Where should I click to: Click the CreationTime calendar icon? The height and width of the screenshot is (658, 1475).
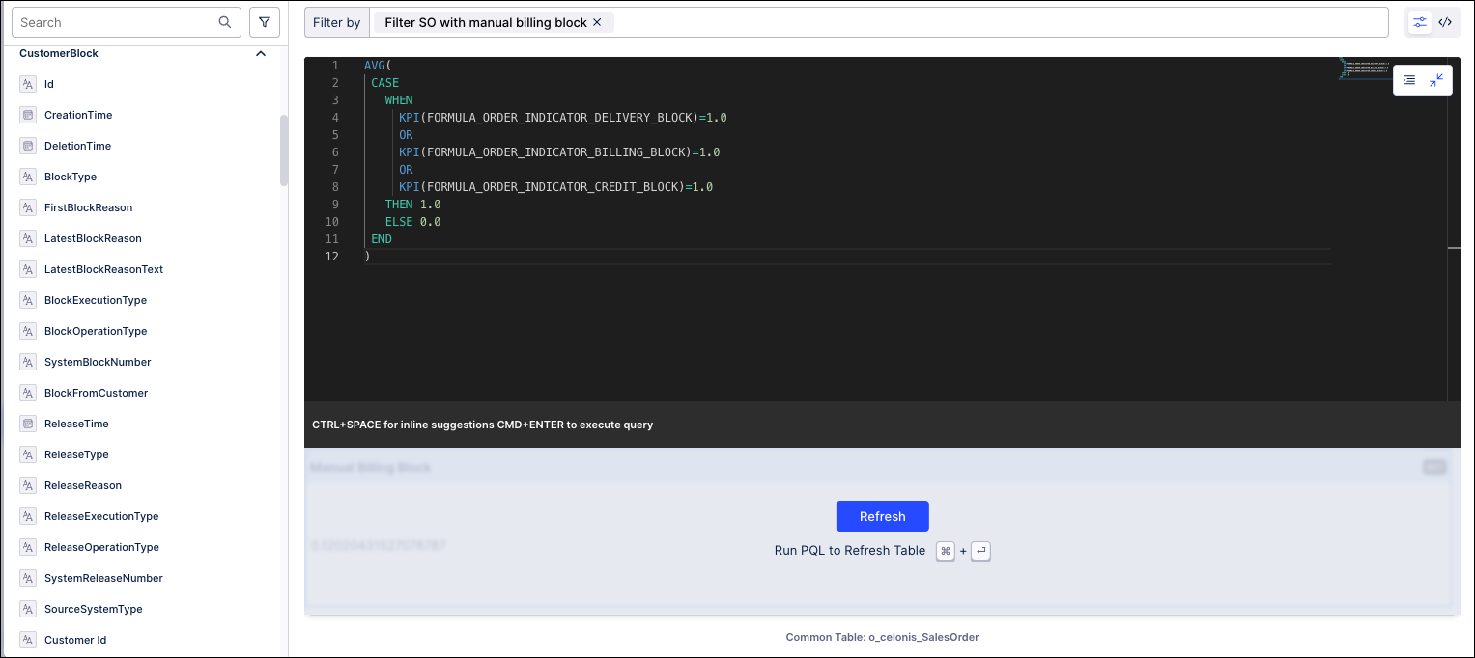click(x=27, y=115)
